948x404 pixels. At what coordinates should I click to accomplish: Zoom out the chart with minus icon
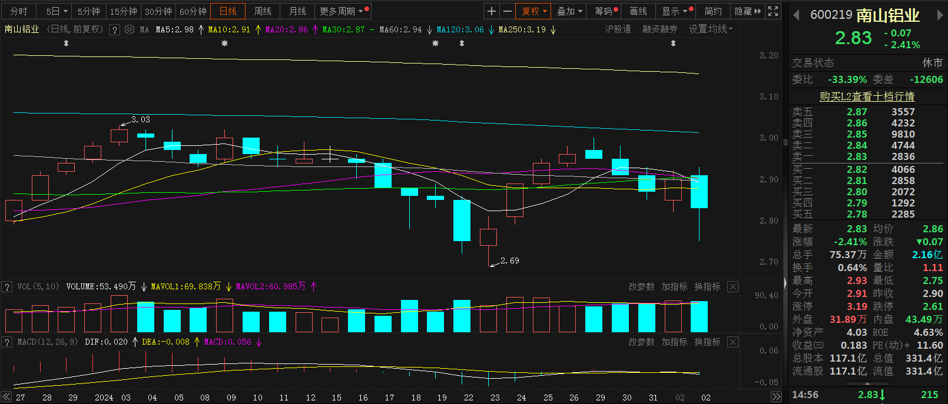507,11
